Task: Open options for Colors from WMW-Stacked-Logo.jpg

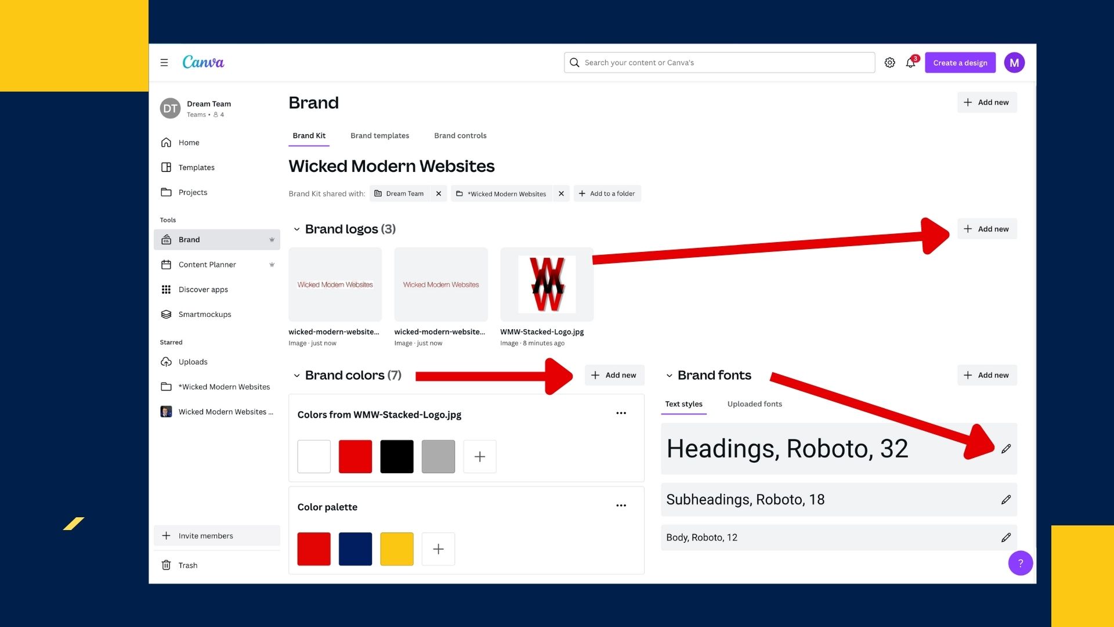Action: 621,413
